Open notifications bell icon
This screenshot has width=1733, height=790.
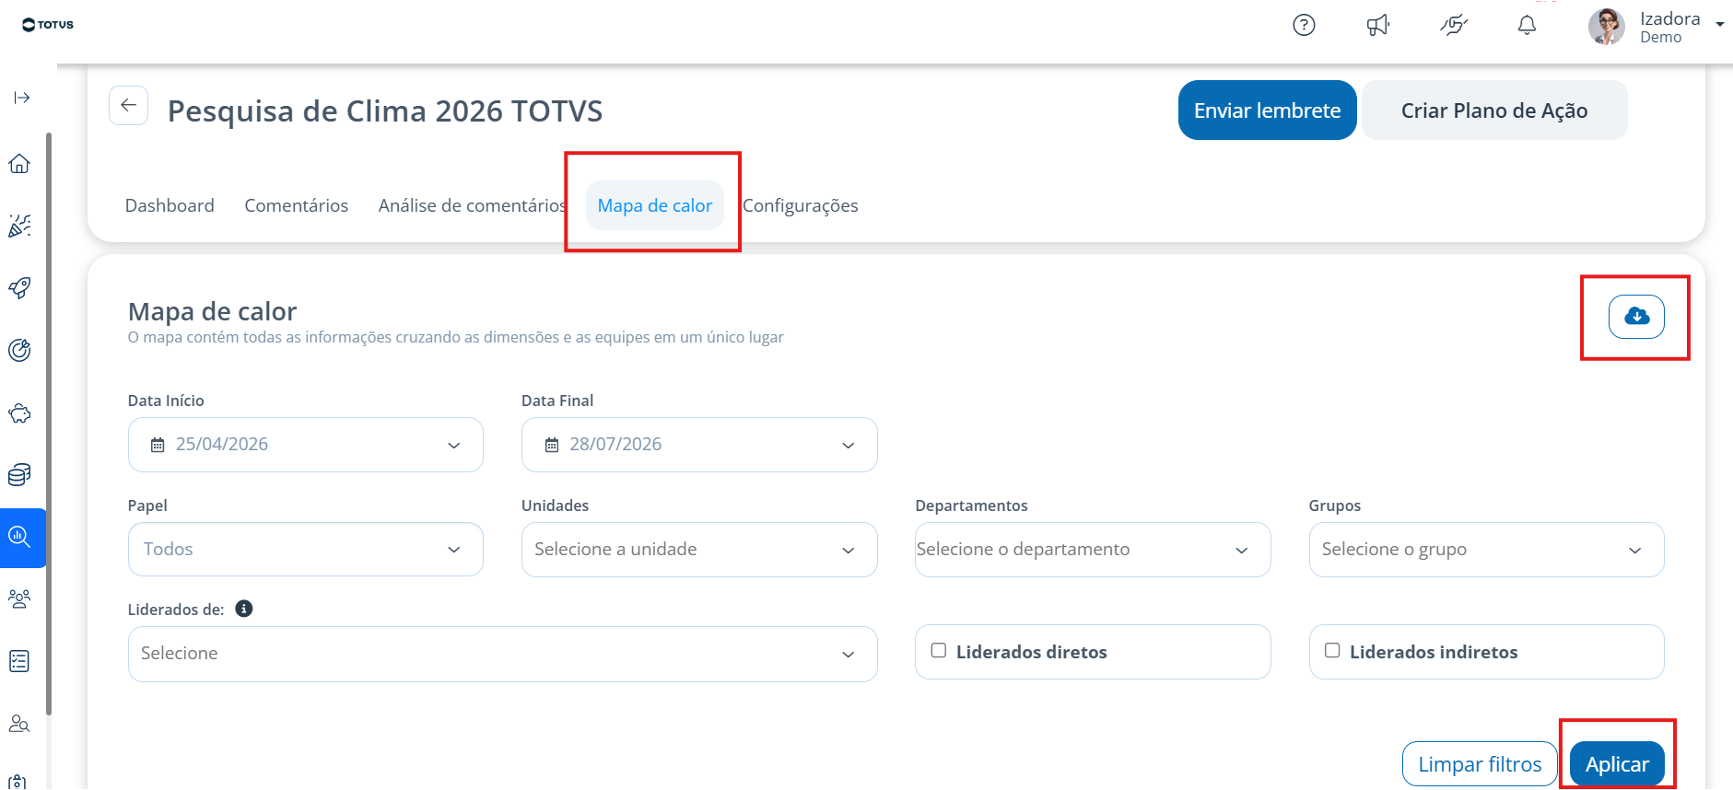[1527, 25]
